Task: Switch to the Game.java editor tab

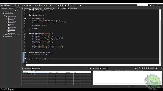Action: [26, 8]
